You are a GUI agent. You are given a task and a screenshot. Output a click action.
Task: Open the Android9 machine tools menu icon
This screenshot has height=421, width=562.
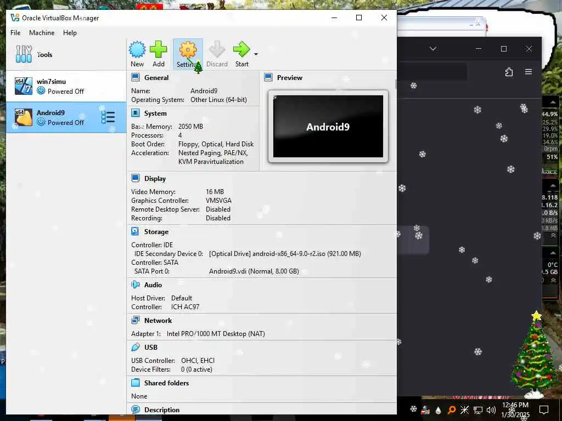[108, 117]
